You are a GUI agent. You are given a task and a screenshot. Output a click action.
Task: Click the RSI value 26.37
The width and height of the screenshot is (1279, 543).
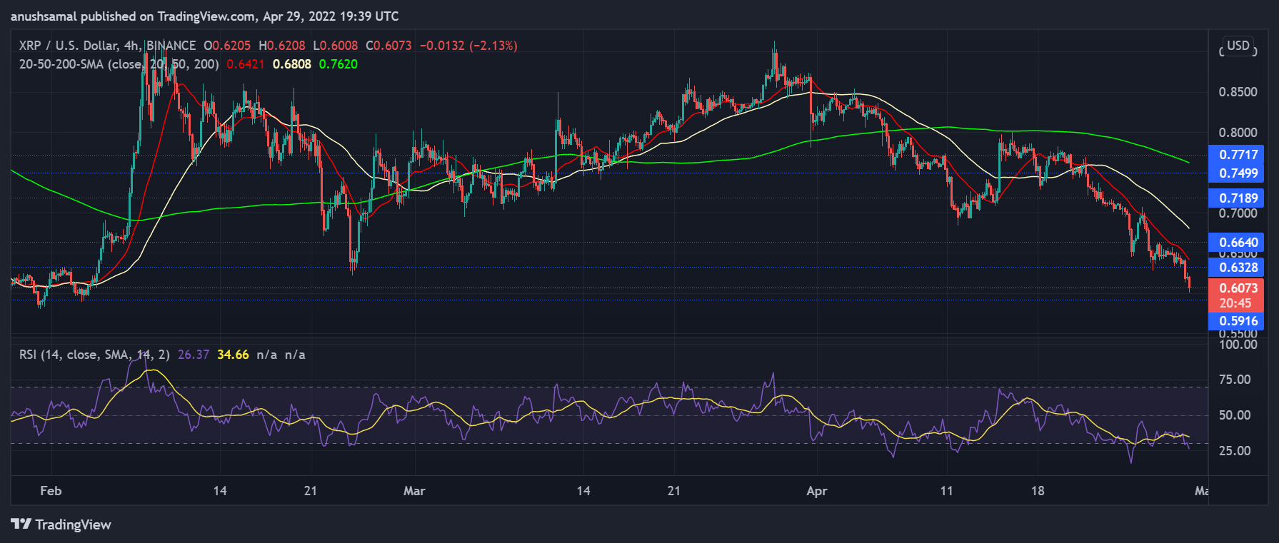point(194,355)
